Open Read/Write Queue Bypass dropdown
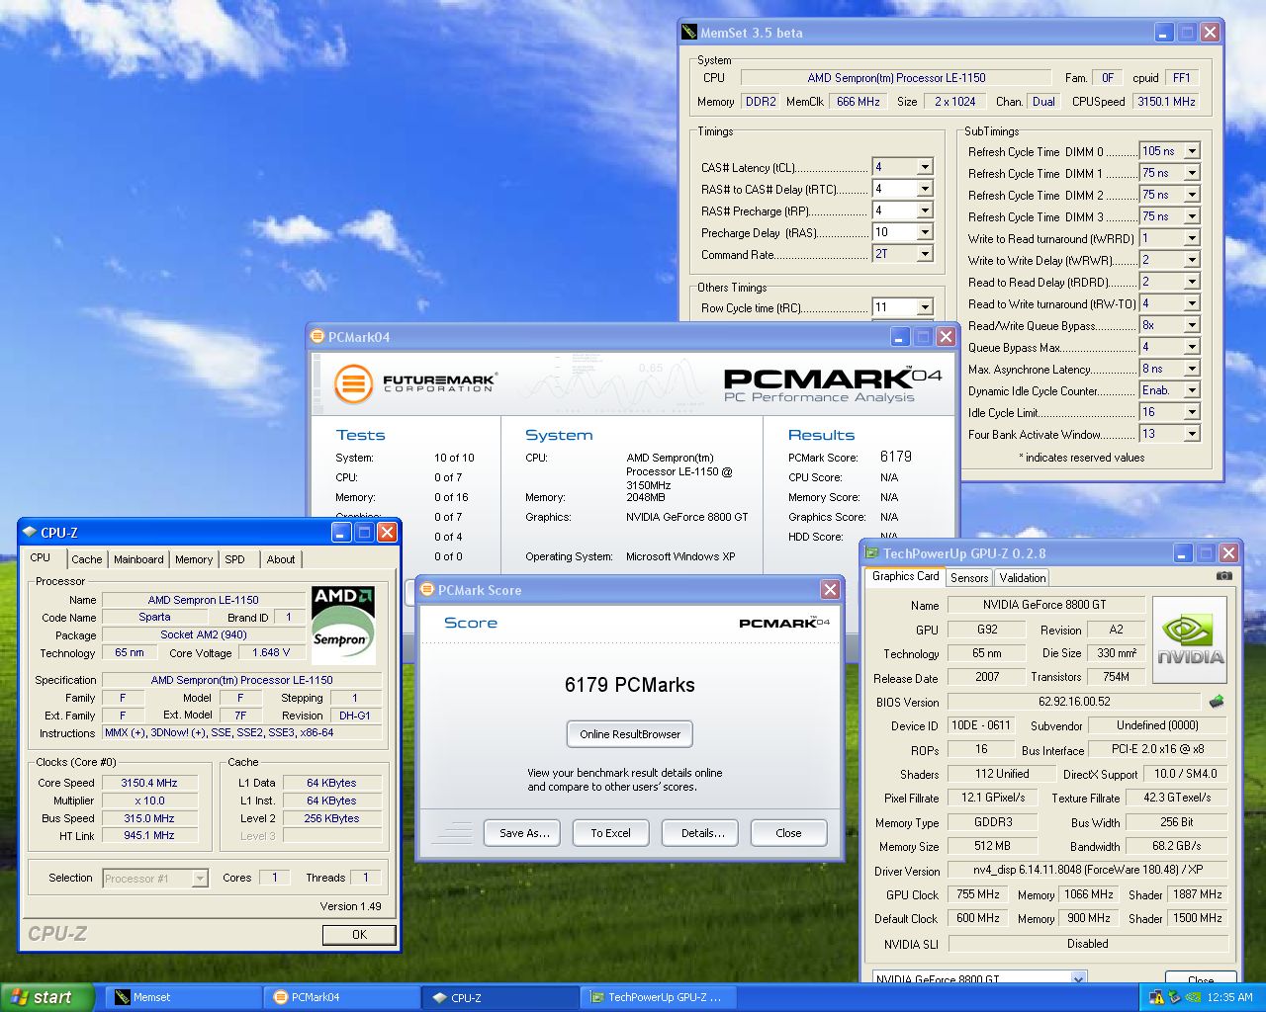Screen dimensions: 1266x1012 coord(1192,325)
